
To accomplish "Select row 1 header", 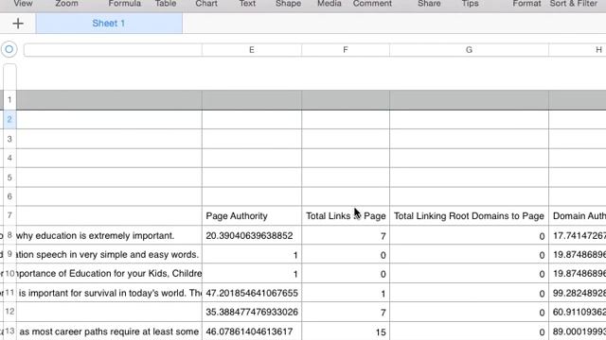I will (x=9, y=100).
